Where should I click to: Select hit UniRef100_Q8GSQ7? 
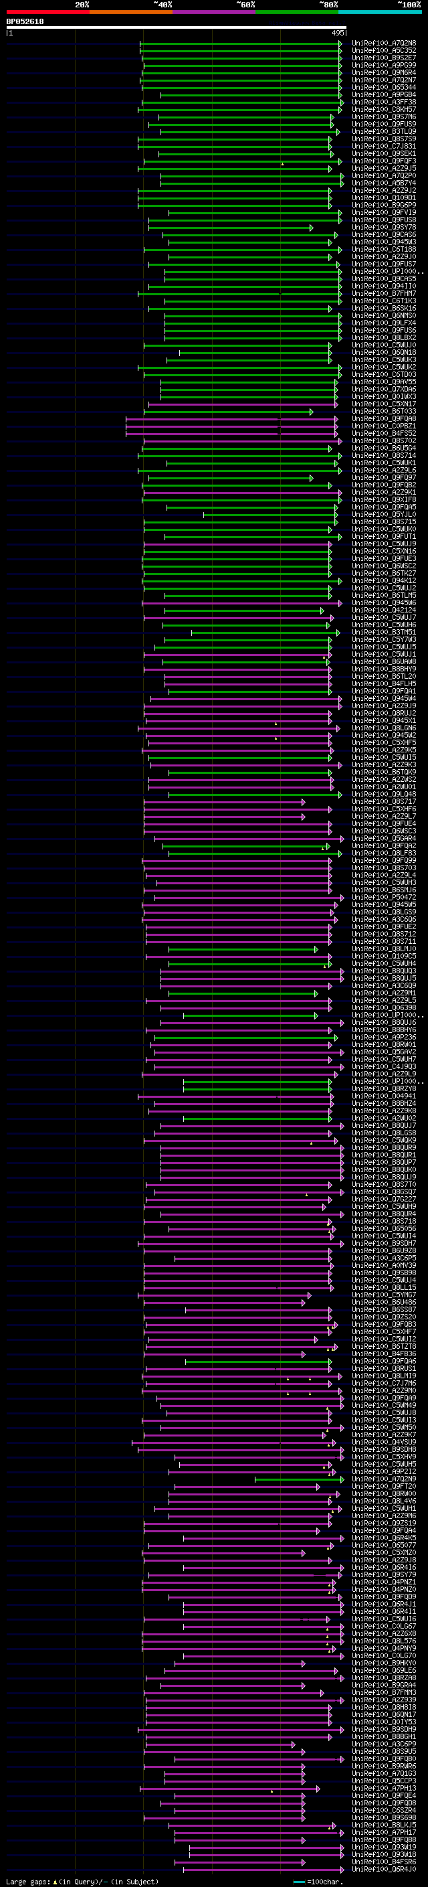pyautogui.click(x=384, y=1192)
